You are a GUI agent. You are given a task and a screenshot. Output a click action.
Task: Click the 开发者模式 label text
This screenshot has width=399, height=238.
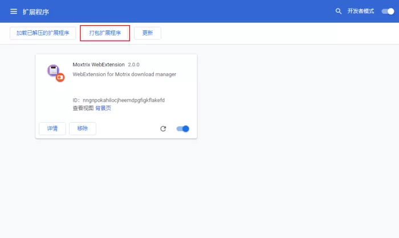click(x=361, y=11)
